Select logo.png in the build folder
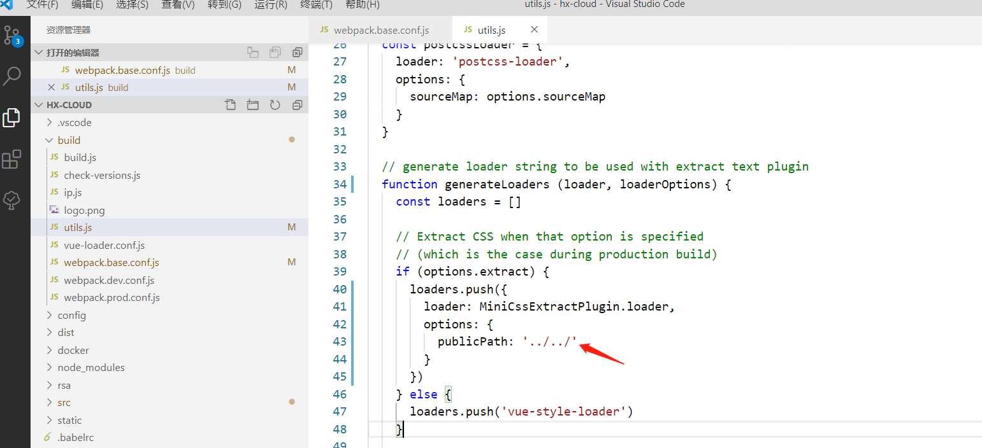The width and height of the screenshot is (982, 448). click(83, 209)
